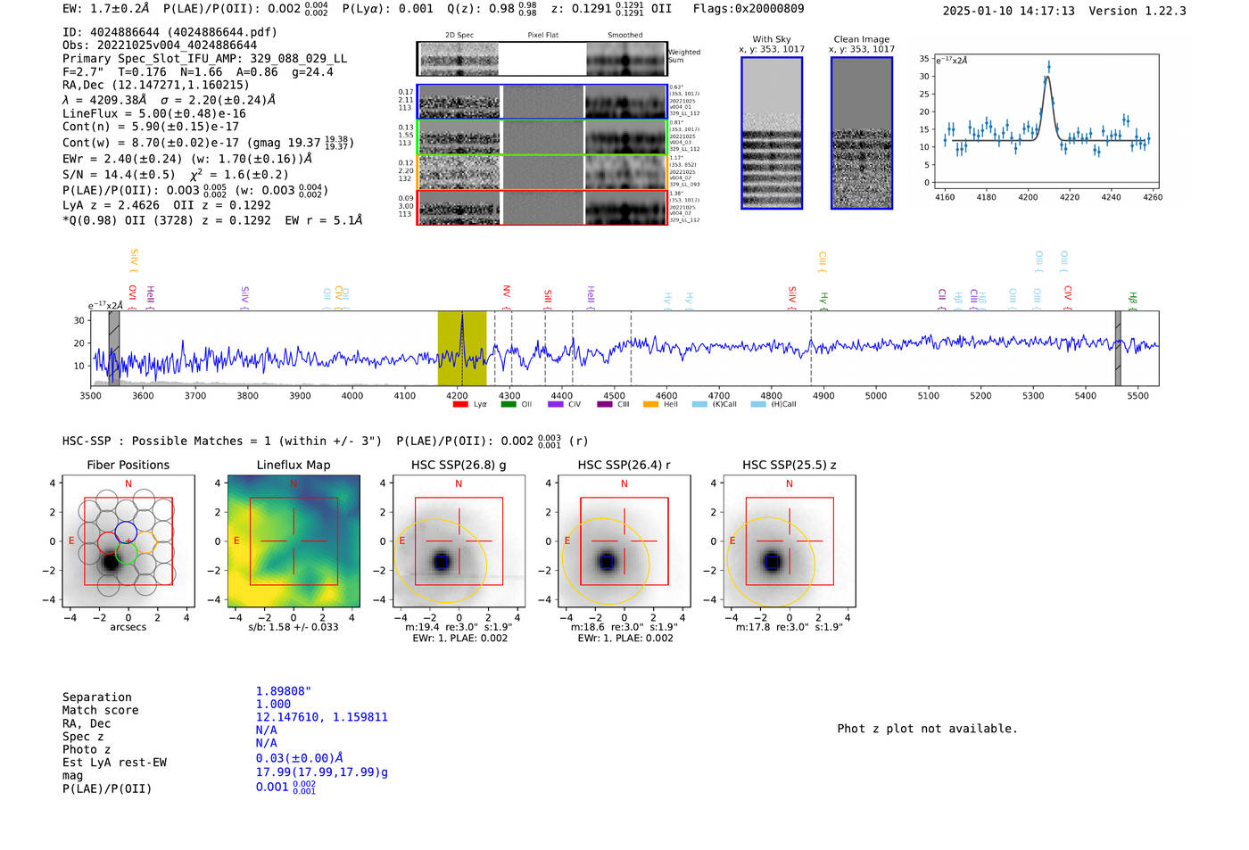Select the red-bordered fiber spectrum row
This screenshot has width=1249, height=850.
(542, 208)
